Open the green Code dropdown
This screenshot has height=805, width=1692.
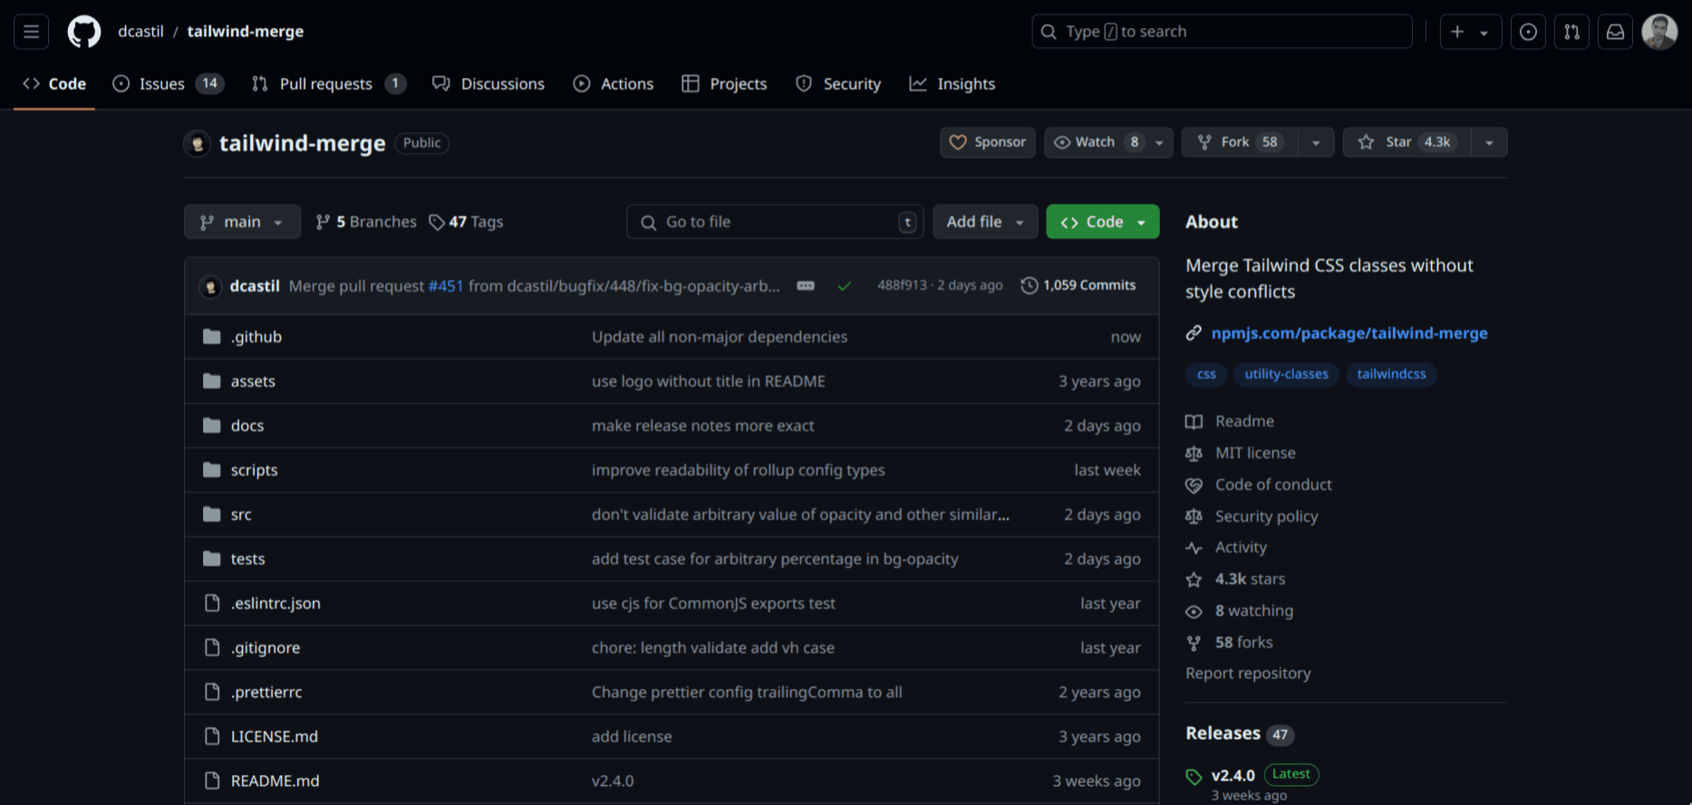pos(1103,222)
